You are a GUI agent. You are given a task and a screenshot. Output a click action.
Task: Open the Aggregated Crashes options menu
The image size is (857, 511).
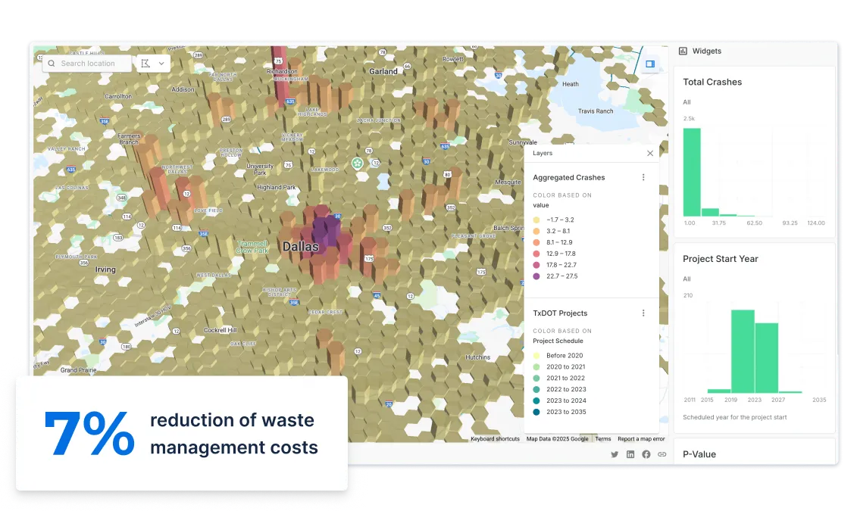(x=643, y=176)
